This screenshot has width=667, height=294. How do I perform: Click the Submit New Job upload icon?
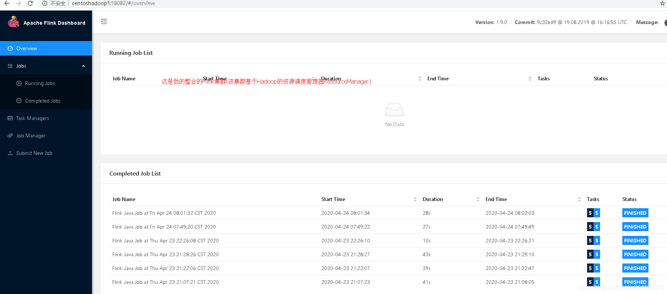click(x=10, y=153)
